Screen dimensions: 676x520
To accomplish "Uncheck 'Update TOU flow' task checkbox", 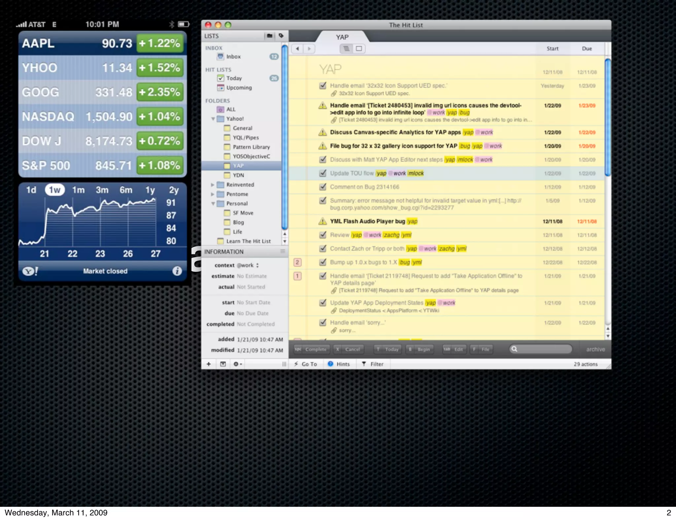I will coord(323,173).
